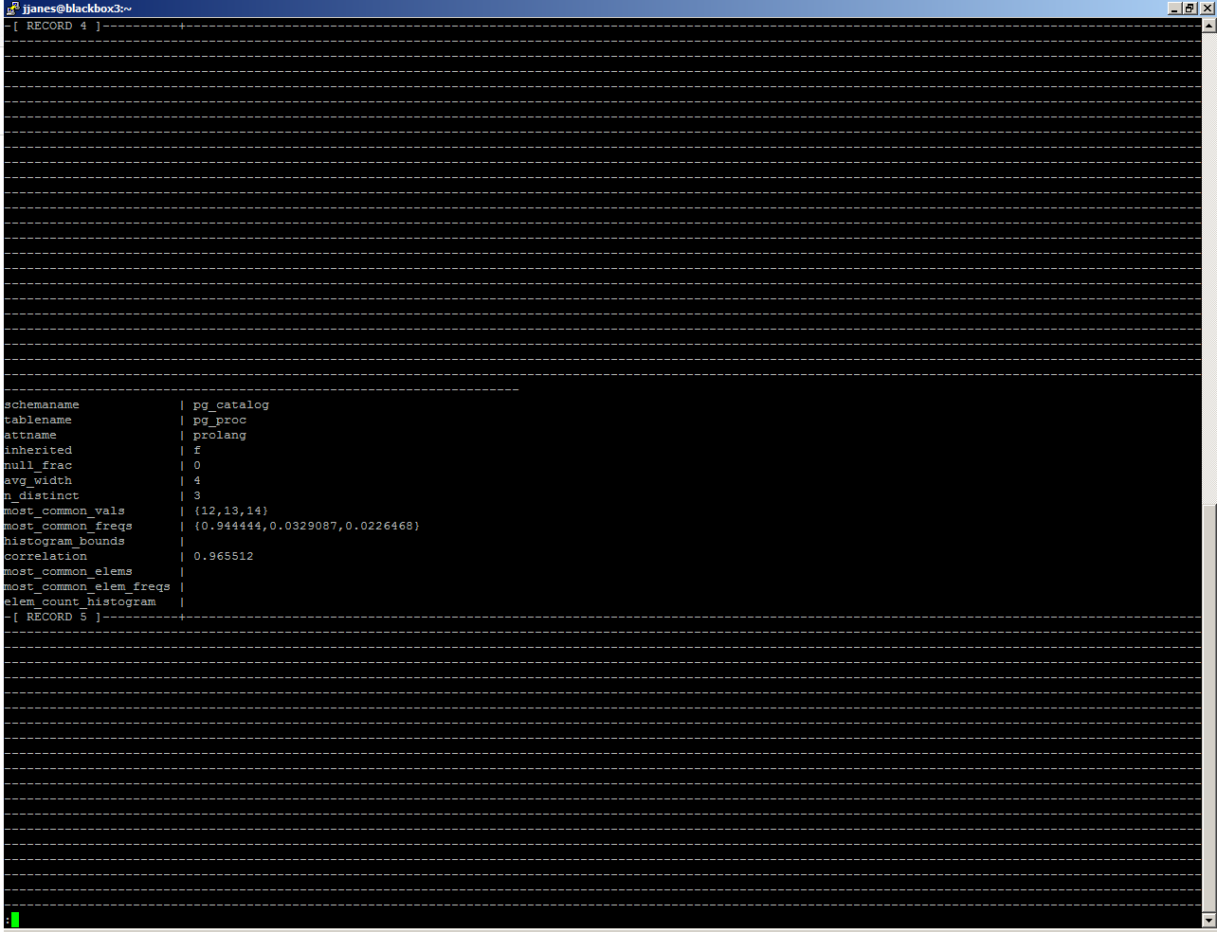Viewport: 1217px width, 932px height.
Task: Click the pg_proc tablename value
Action: pyautogui.click(x=220, y=421)
